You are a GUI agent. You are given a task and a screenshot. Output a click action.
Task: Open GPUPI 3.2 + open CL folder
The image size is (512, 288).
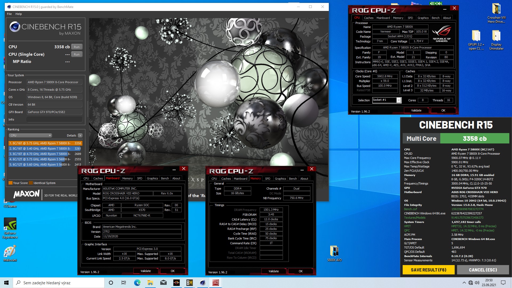pyautogui.click(x=476, y=40)
